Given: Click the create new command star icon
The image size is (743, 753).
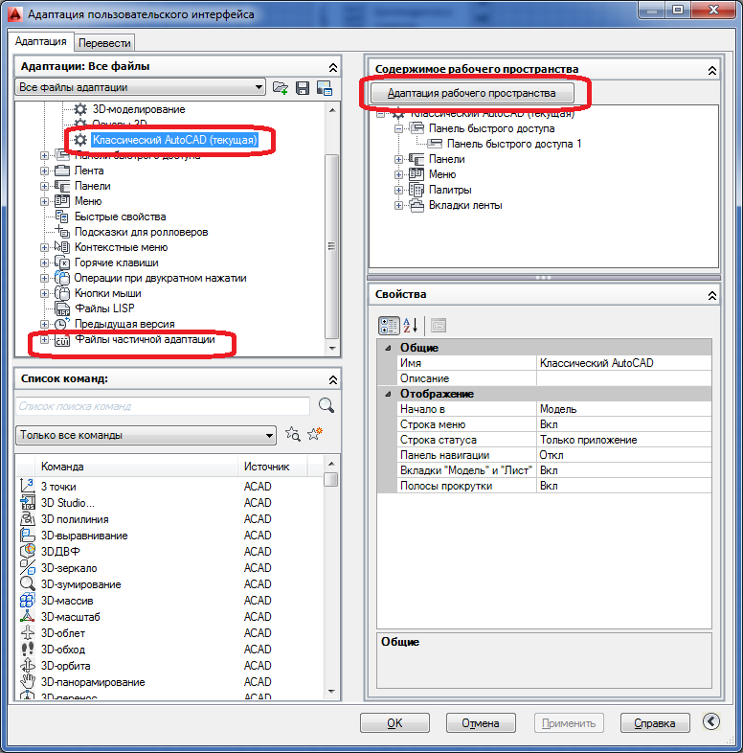Looking at the screenshot, I should tap(315, 434).
